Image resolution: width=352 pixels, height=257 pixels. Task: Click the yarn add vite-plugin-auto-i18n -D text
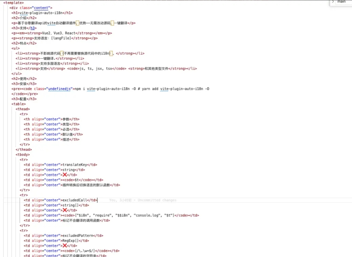point(176,89)
